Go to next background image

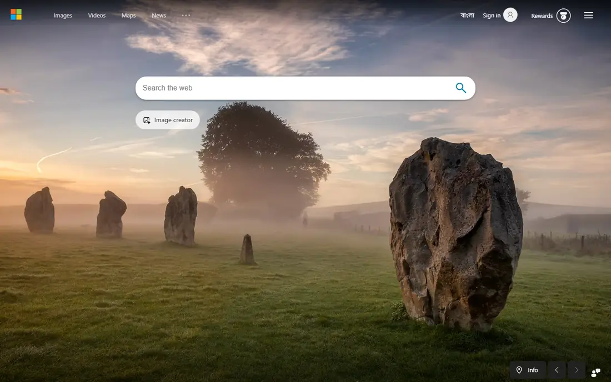click(577, 370)
